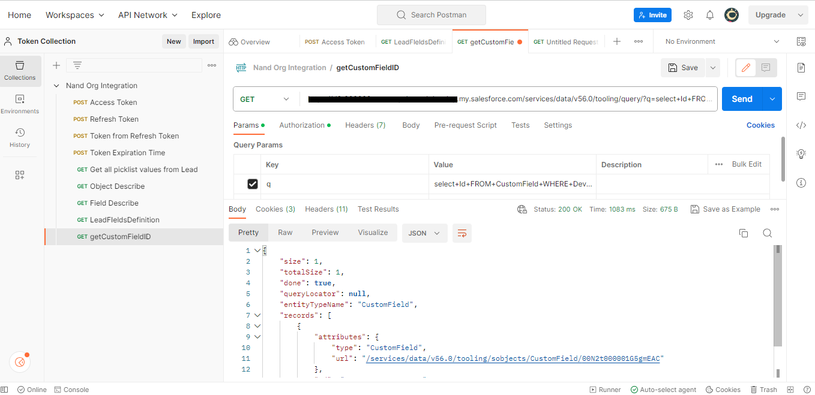
Task: Click Bulk Edit in query params
Action: tap(747, 164)
